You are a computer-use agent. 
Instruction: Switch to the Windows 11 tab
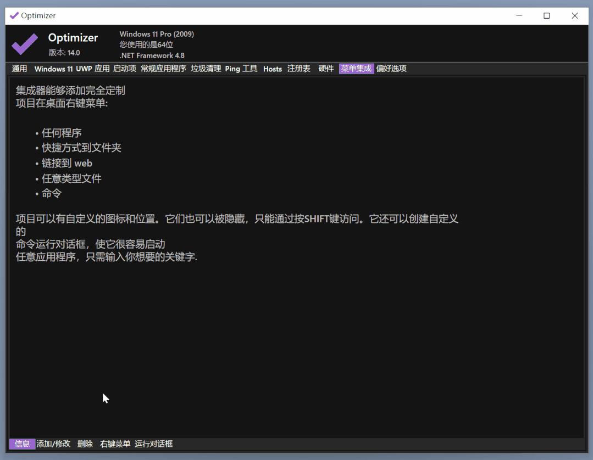53,69
